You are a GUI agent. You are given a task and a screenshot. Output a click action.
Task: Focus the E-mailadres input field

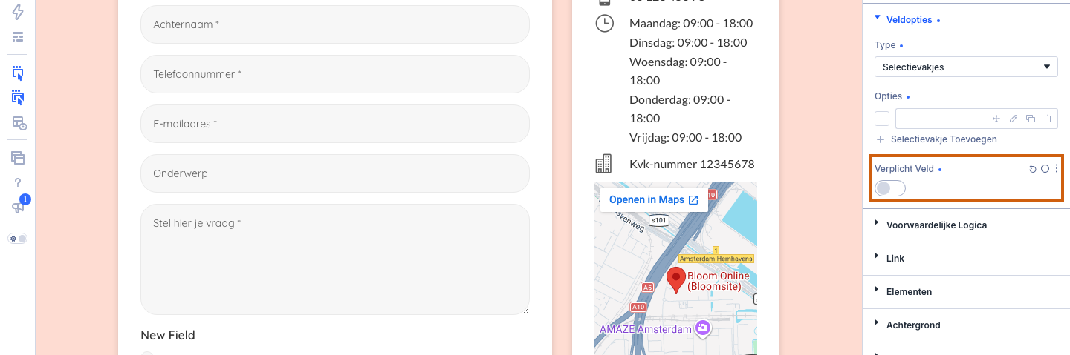334,124
